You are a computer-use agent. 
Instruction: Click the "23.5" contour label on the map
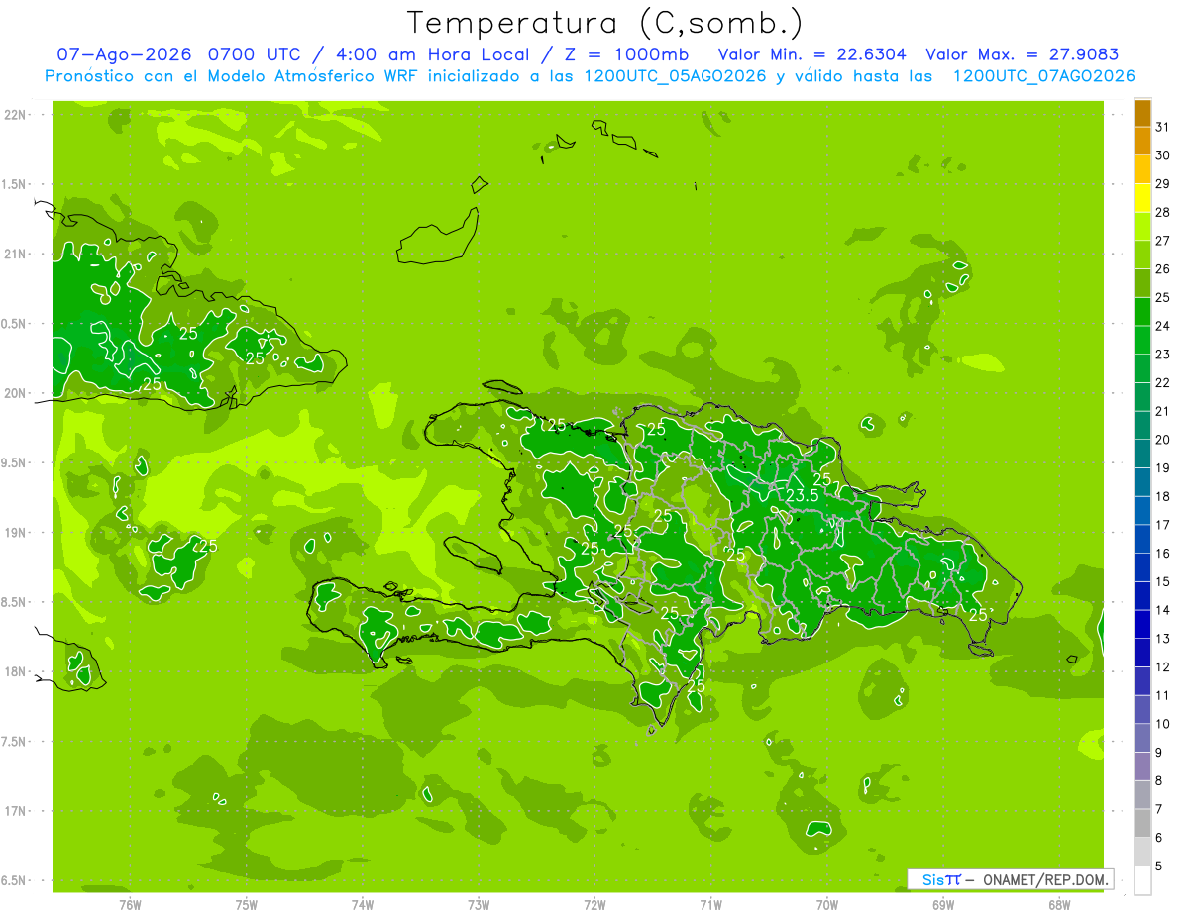pyautogui.click(x=802, y=495)
